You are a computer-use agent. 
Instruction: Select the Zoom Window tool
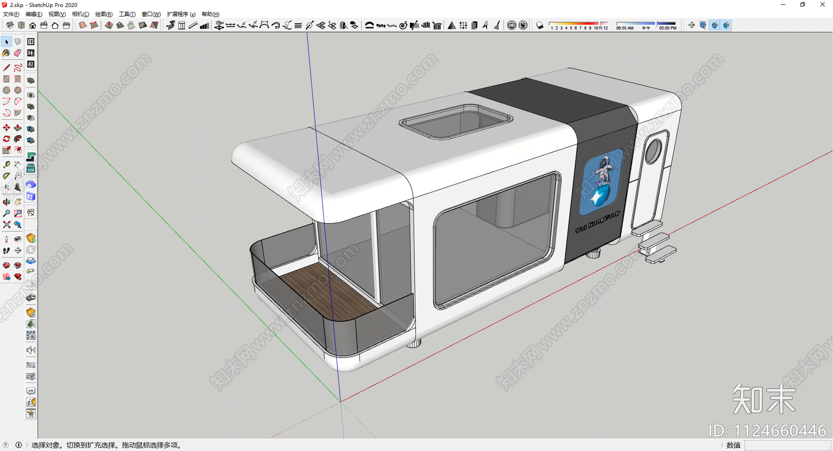coord(18,213)
